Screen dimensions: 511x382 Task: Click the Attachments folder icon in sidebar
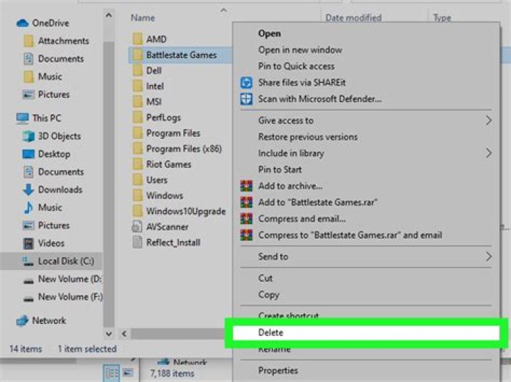28,41
